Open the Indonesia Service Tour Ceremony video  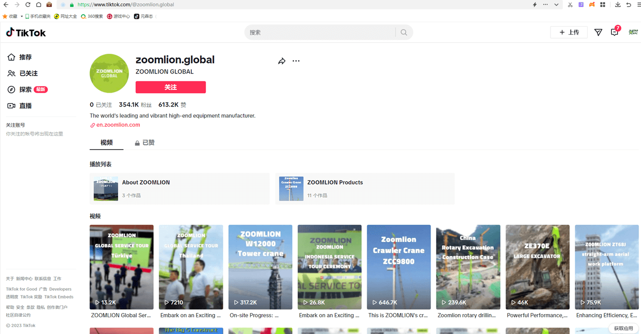pyautogui.click(x=330, y=267)
